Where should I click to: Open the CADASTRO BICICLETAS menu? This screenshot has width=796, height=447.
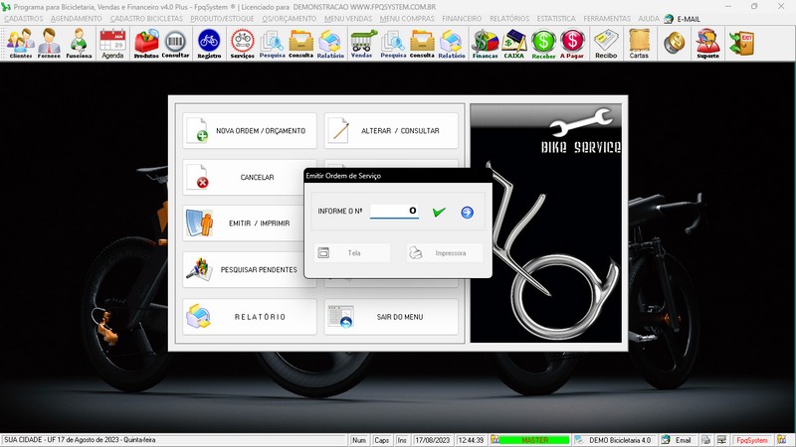coord(146,18)
